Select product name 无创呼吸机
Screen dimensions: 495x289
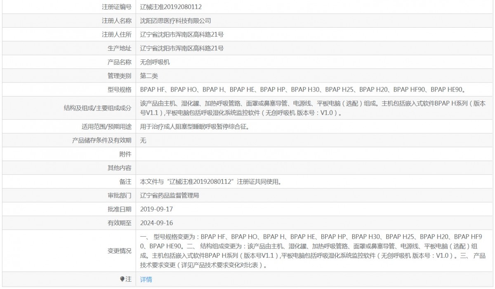pyautogui.click(x=155, y=62)
